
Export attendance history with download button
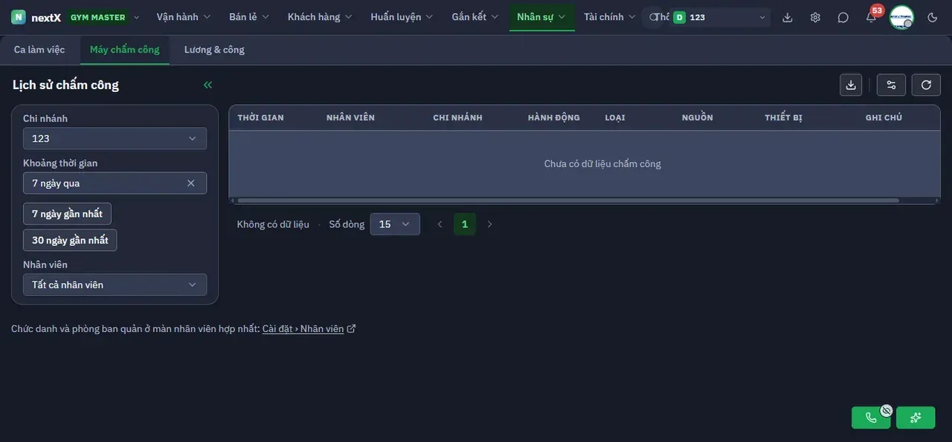tap(851, 85)
